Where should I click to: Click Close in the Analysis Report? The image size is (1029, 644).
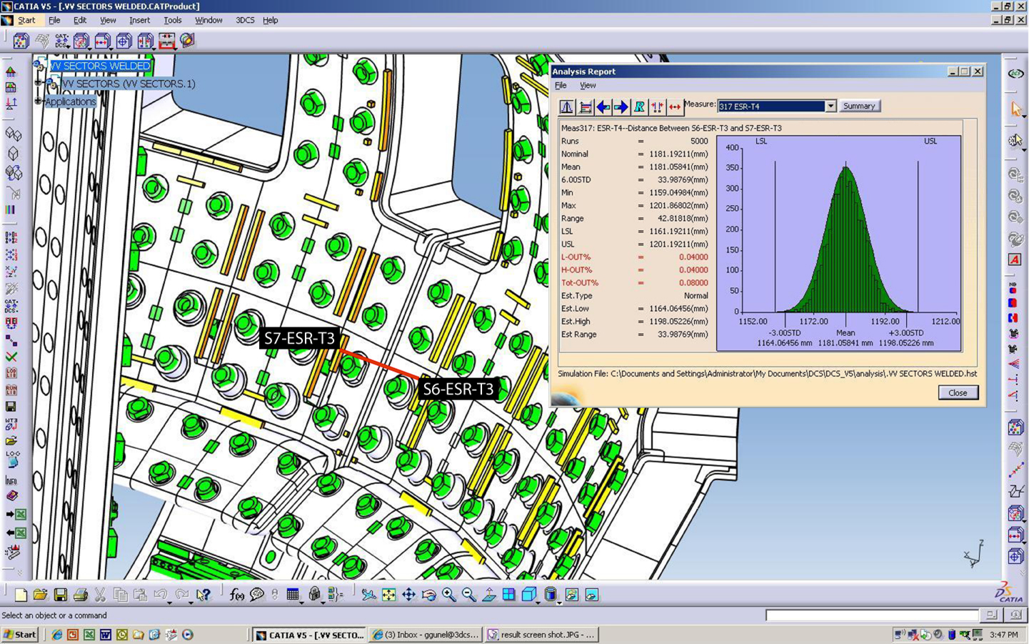pyautogui.click(x=958, y=392)
